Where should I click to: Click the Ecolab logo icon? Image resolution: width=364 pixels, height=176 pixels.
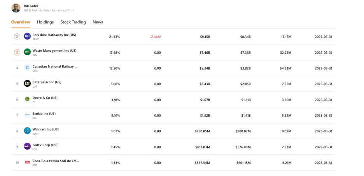pyautogui.click(x=27, y=115)
